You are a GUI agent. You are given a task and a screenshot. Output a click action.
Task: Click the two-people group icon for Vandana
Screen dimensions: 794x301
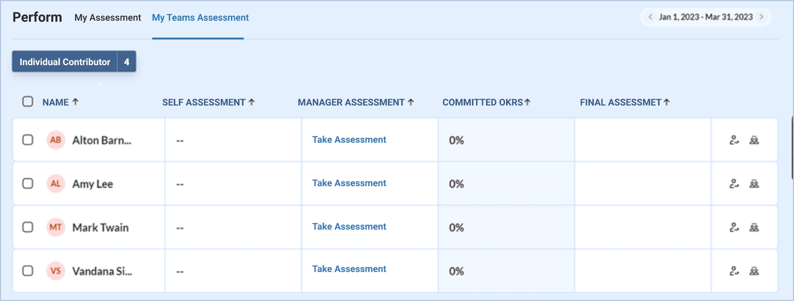(754, 270)
